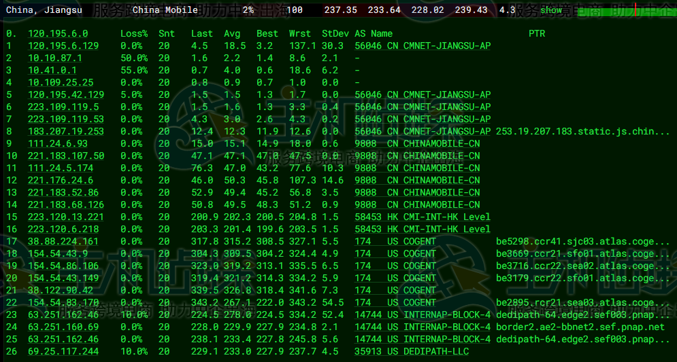Select the 50.0% loss value on hop 2
677x362 pixels.
click(x=134, y=58)
